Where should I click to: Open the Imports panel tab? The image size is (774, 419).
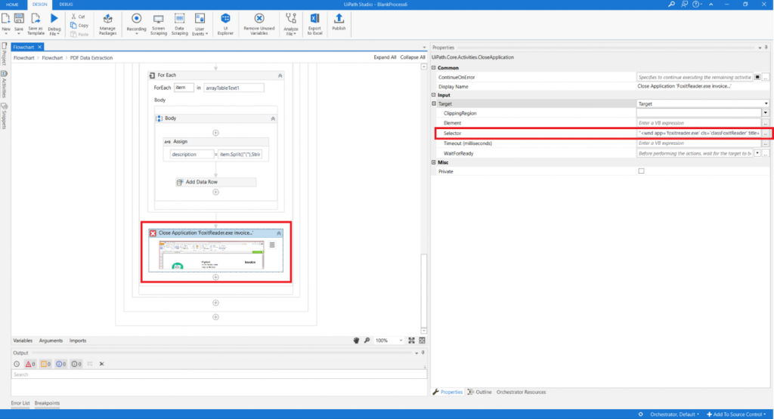[78, 340]
